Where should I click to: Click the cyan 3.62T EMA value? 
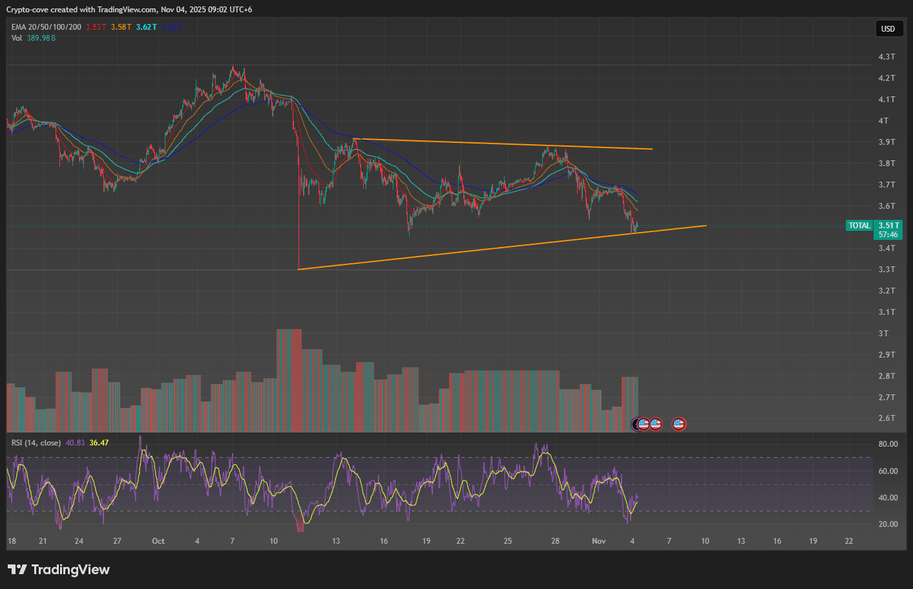pos(146,27)
